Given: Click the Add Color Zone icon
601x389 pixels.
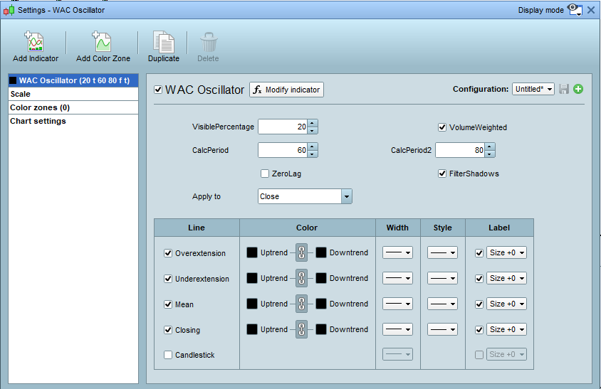Looking at the screenshot, I should pos(103,42).
